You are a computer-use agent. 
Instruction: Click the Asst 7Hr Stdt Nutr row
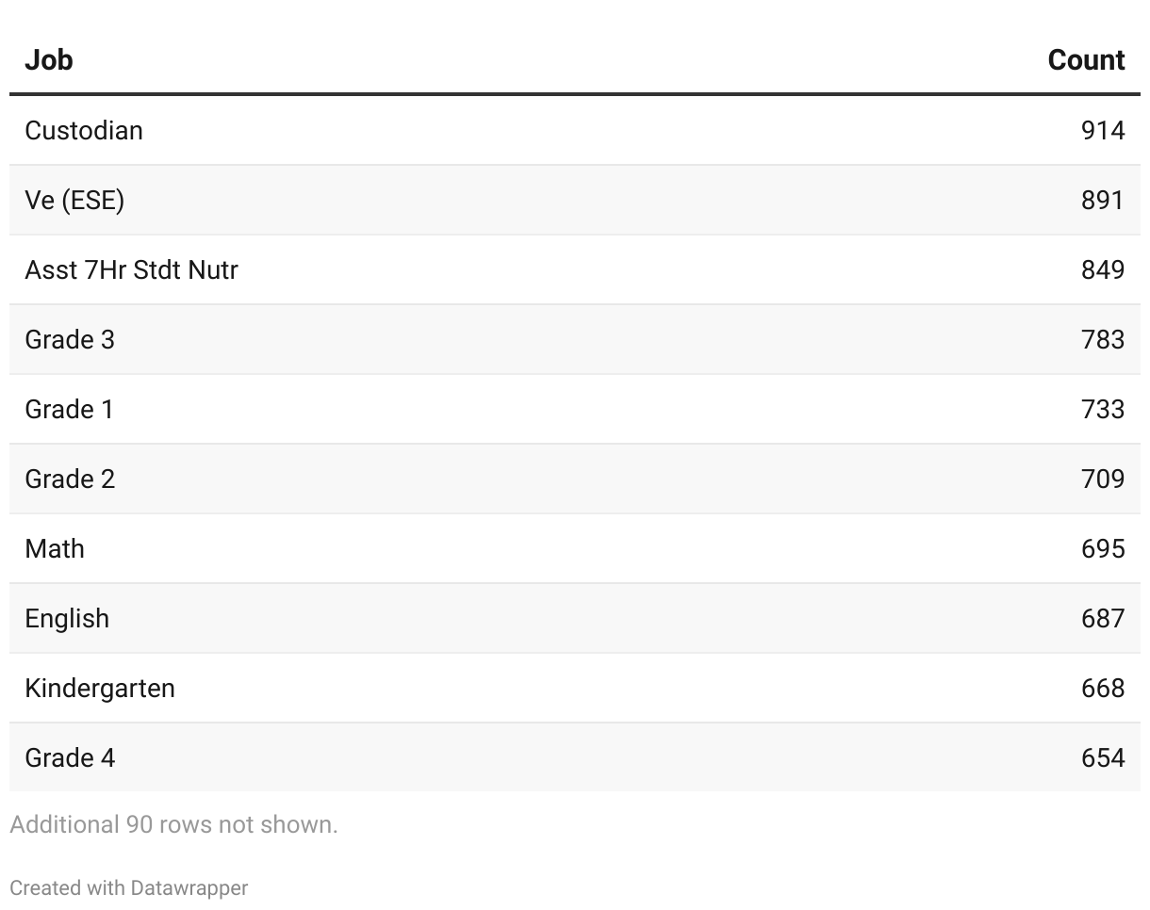click(131, 269)
